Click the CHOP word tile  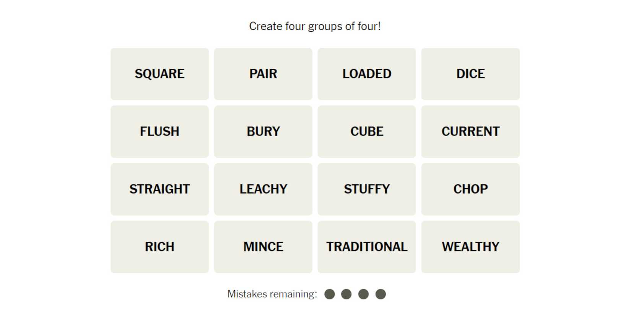[470, 189]
